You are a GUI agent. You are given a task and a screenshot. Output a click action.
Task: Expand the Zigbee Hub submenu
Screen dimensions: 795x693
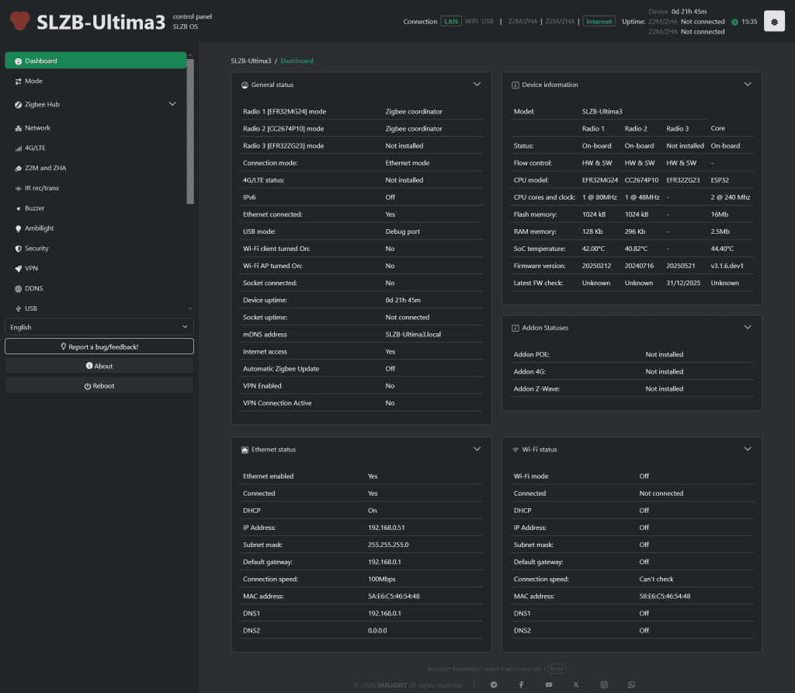click(x=172, y=104)
